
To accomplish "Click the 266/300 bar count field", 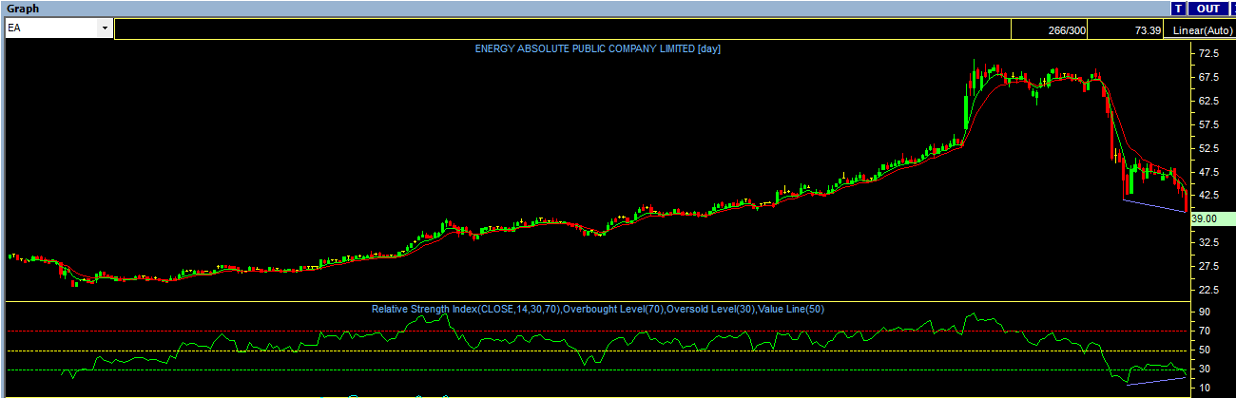I will (1051, 30).
